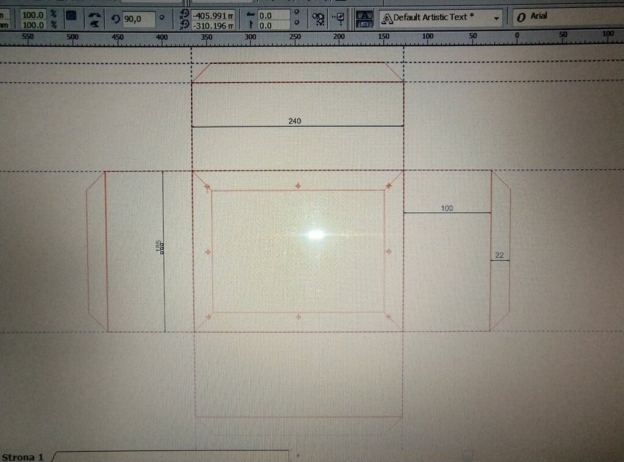Click the upper 100.0 scale factor field
The height and width of the screenshot is (462, 624).
(34, 14)
